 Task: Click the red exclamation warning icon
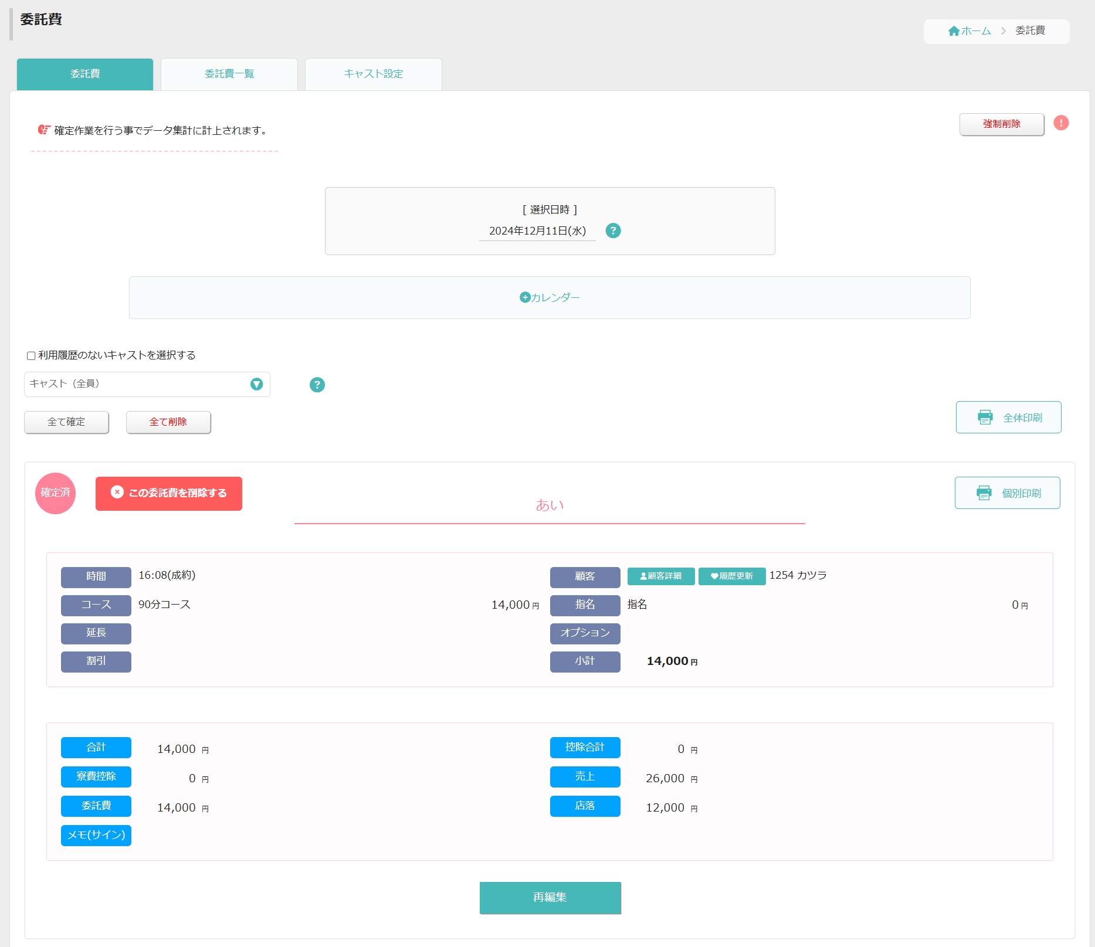(x=1060, y=123)
